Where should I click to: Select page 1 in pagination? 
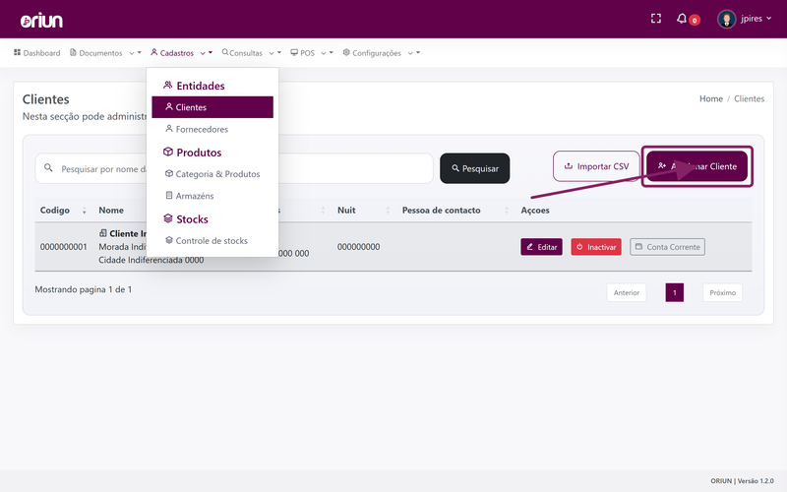point(675,292)
